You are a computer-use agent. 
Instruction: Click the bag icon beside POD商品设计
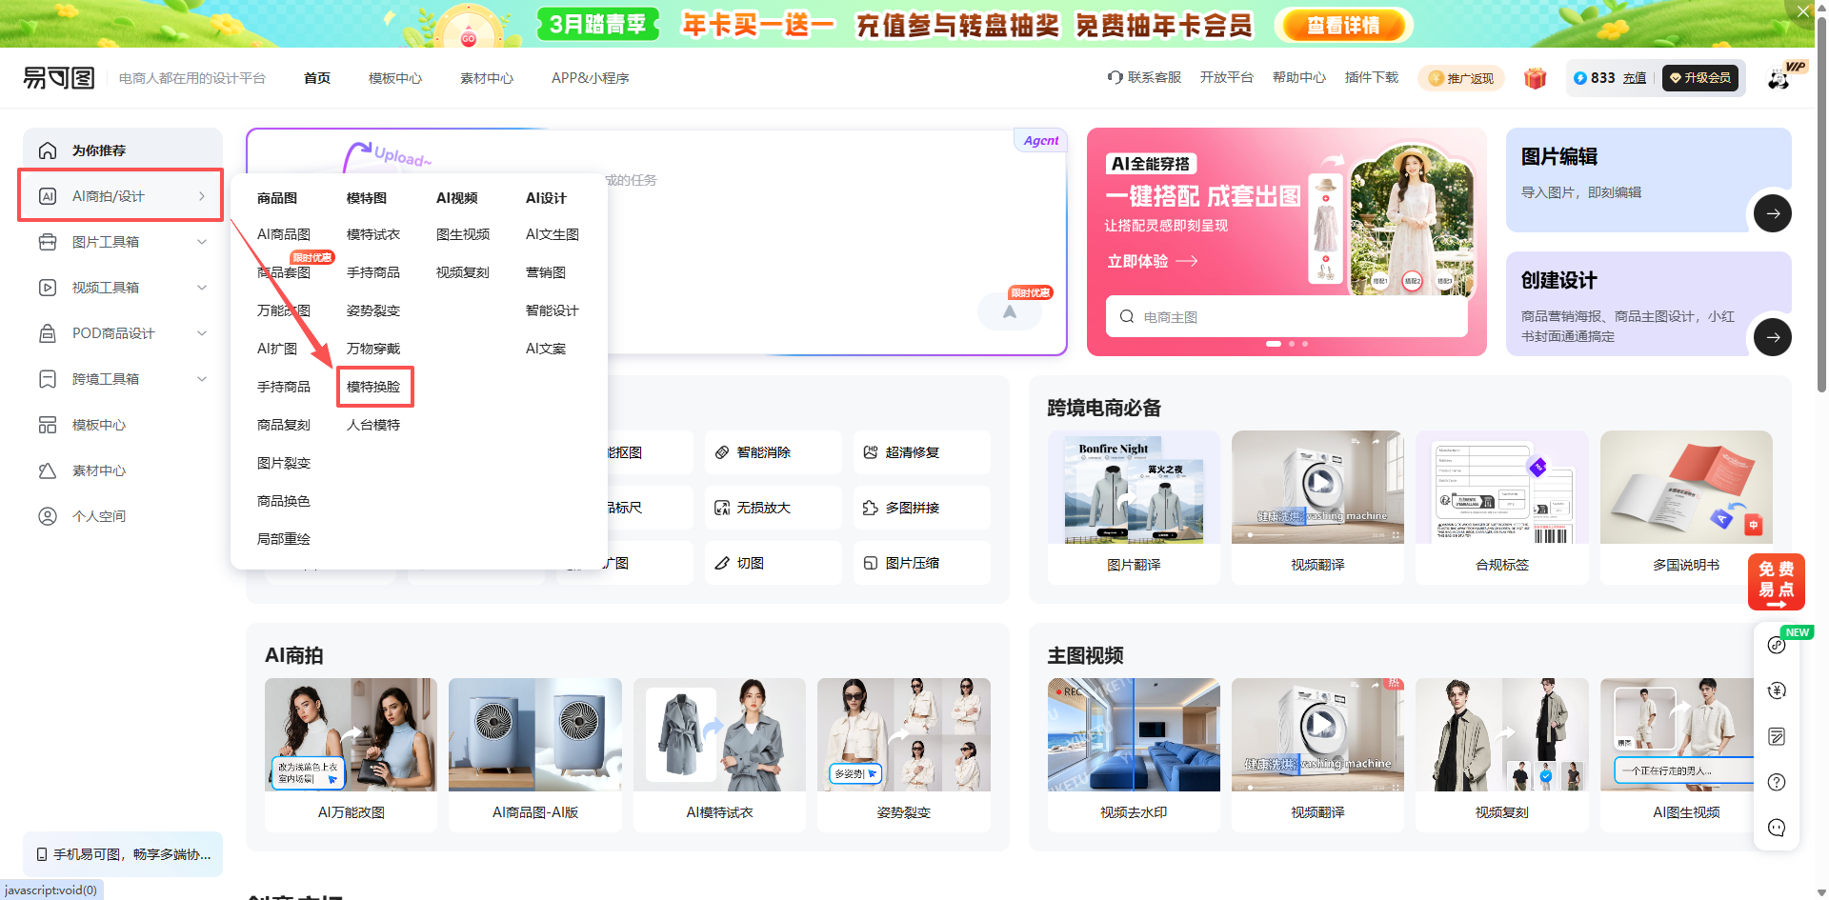point(48,333)
